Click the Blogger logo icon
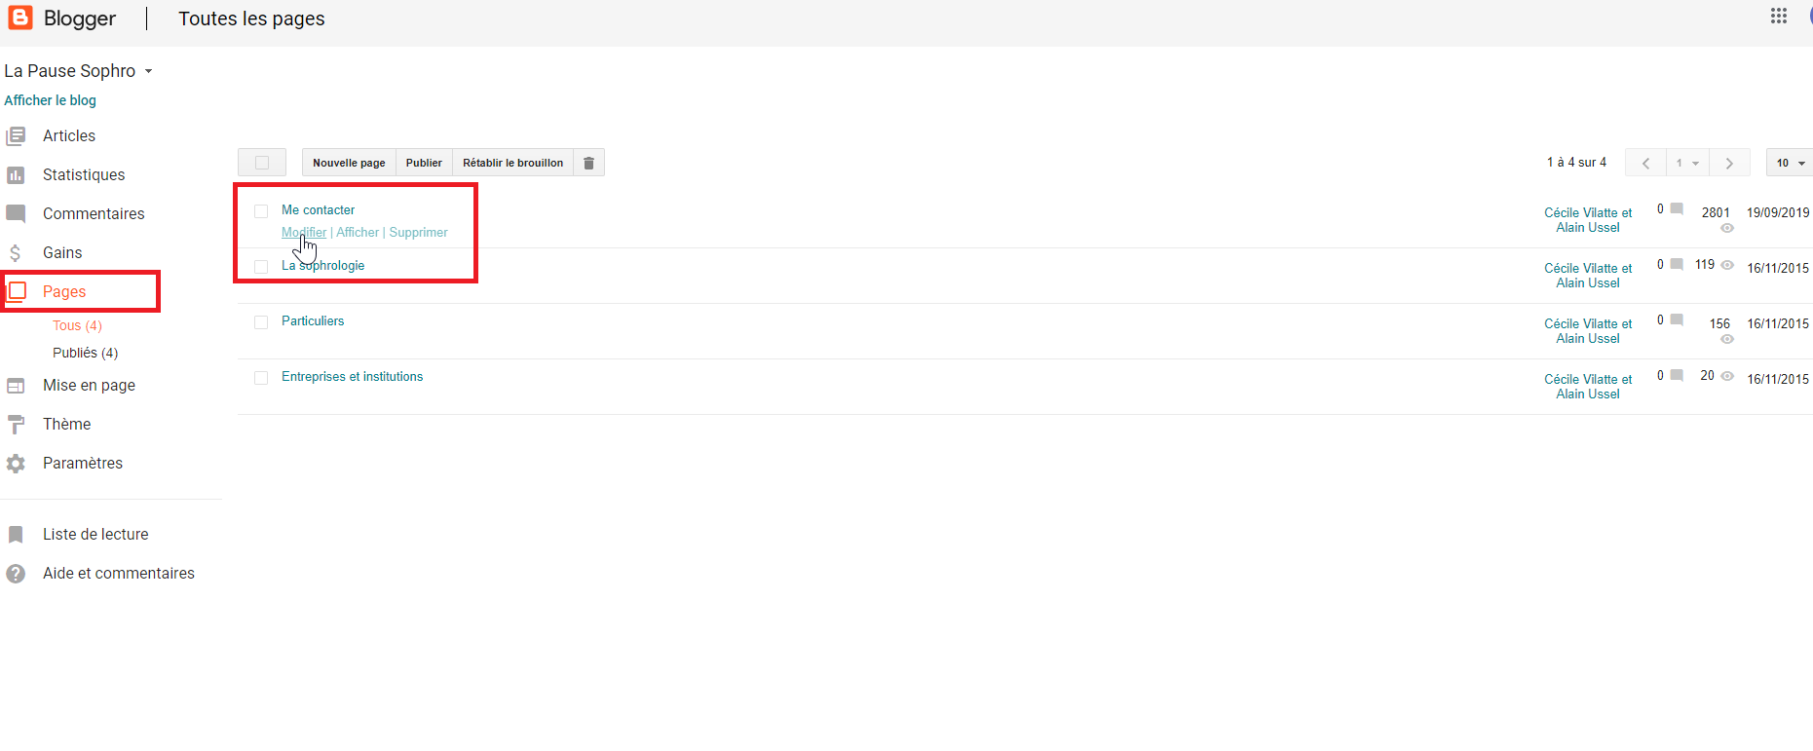 point(20,18)
